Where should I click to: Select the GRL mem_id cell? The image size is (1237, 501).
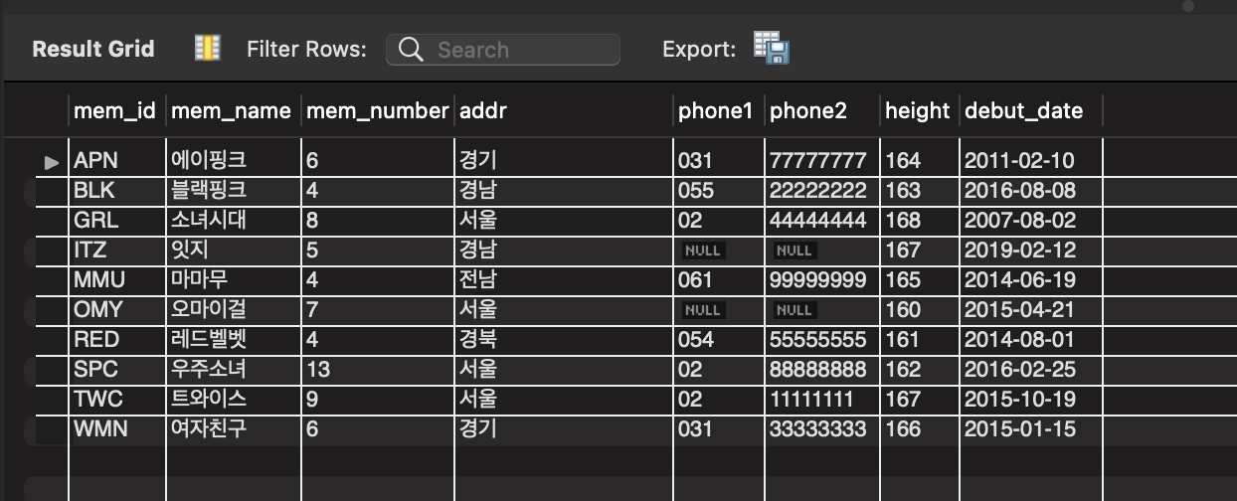coord(116,220)
